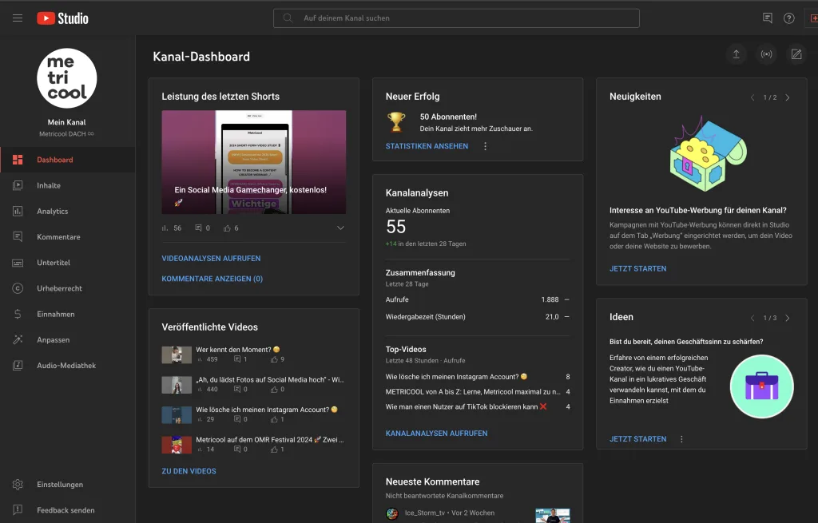Click the Dashboard grid icon in sidebar
Viewport: 818px width, 523px height.
click(x=18, y=160)
